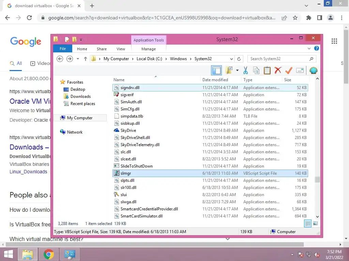Select Recent places in navigation pane
The height and width of the screenshot is (261, 349).
82,103
